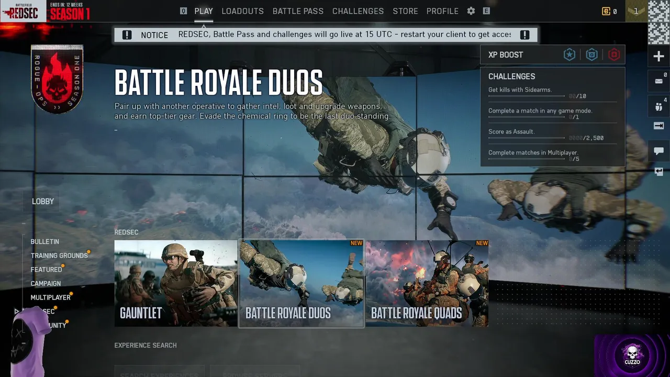Open the rank chevron badge
670x377 pixels.
coord(636,11)
